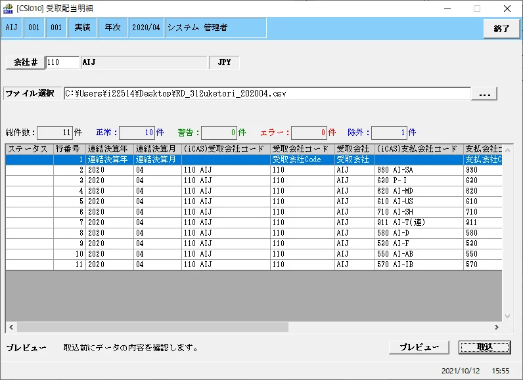This screenshot has height=380, width=523.
Task: Select row 7 with 911 AI-T(連)
Action: coord(254,222)
